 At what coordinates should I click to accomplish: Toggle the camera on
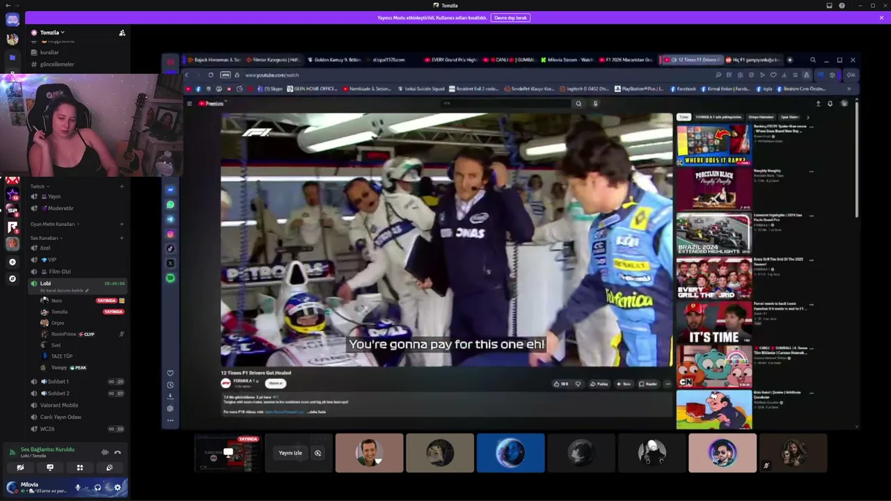click(x=20, y=468)
